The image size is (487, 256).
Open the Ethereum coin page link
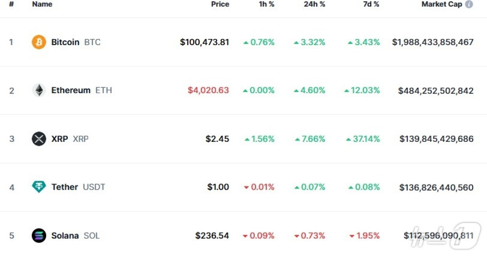point(71,90)
